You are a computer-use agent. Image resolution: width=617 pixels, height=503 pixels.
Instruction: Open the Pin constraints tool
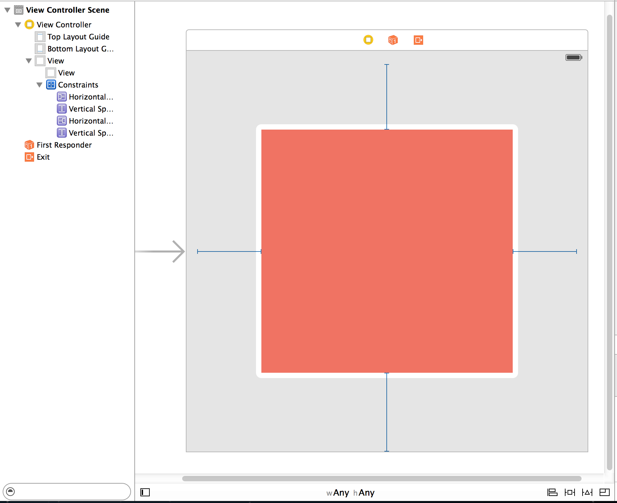pos(570,492)
